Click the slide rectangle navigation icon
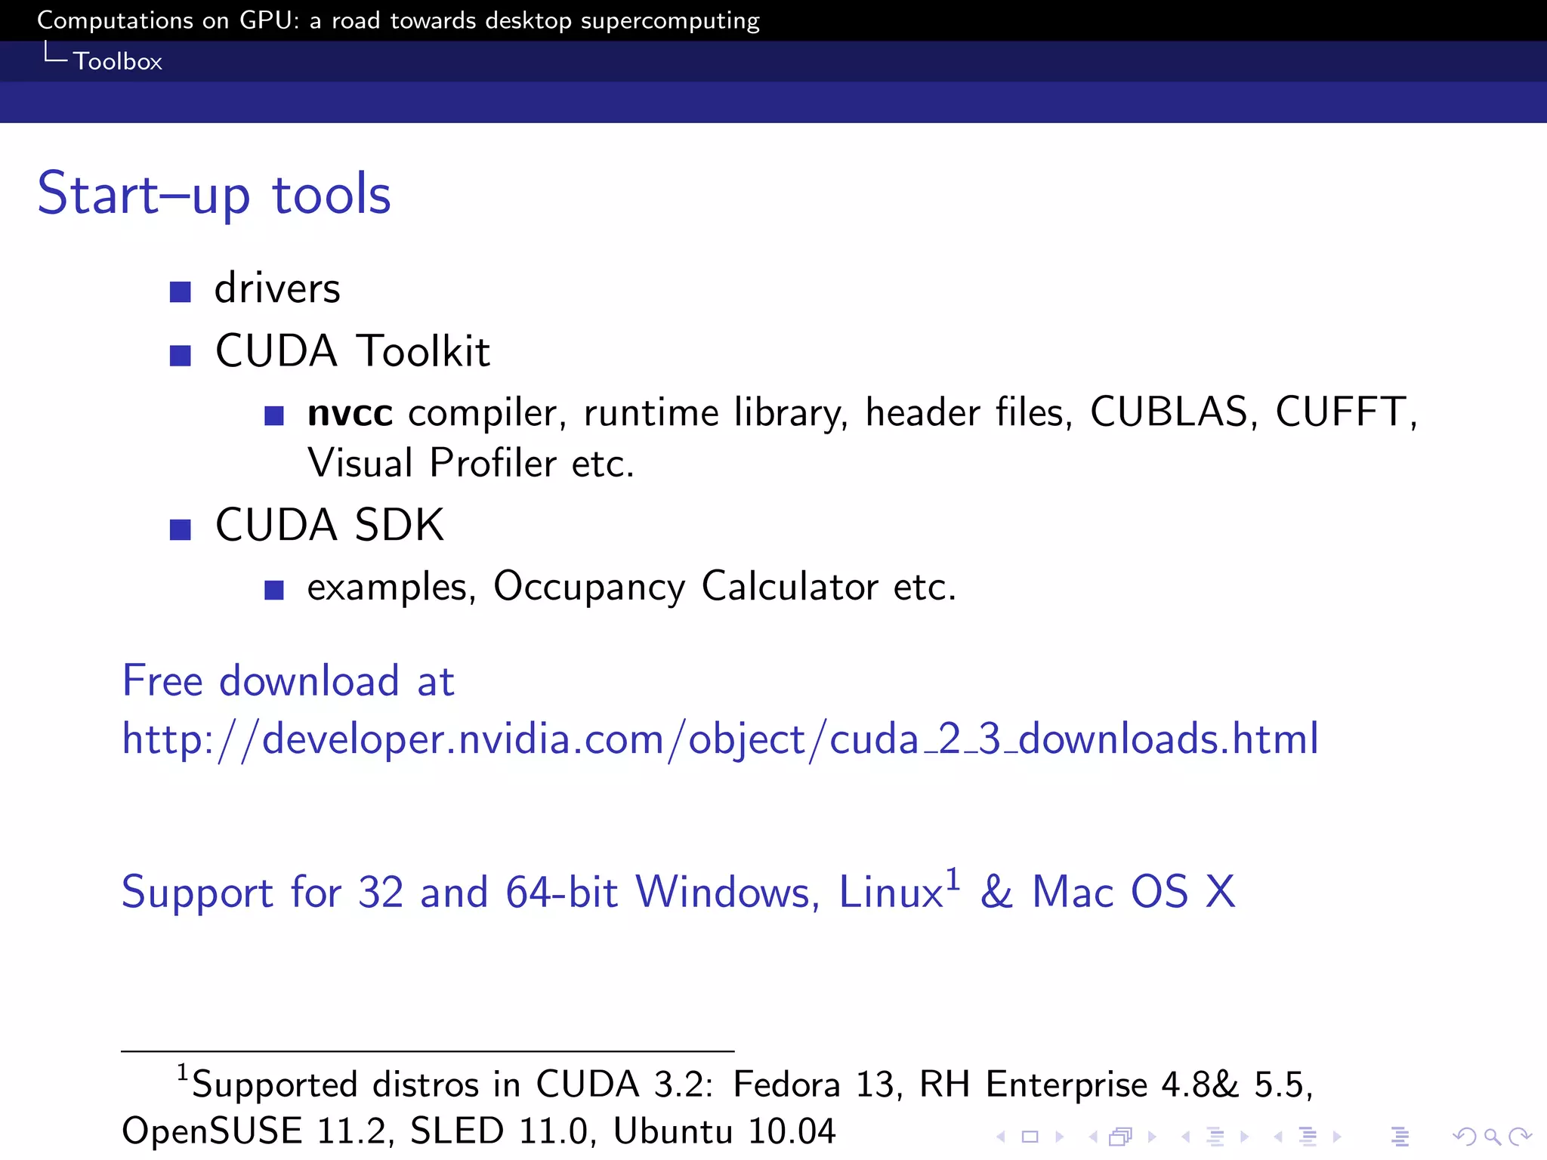Viewport: 1547px width, 1160px height. (1030, 1137)
